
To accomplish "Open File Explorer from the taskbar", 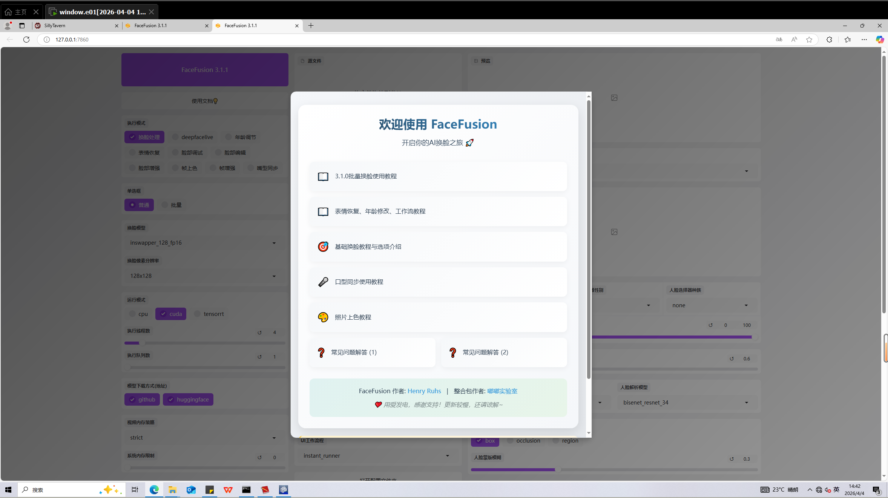I will pos(172,490).
